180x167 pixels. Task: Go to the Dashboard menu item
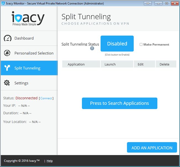pyautogui.click(x=29, y=38)
